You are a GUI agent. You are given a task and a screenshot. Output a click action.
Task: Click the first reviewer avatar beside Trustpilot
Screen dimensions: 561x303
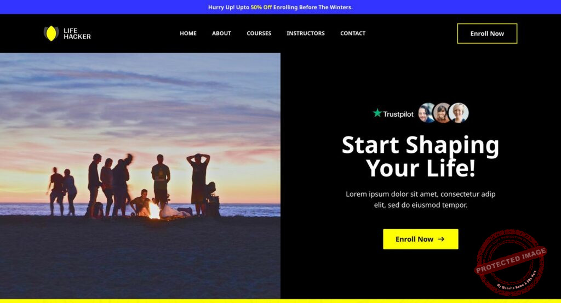[x=426, y=113]
